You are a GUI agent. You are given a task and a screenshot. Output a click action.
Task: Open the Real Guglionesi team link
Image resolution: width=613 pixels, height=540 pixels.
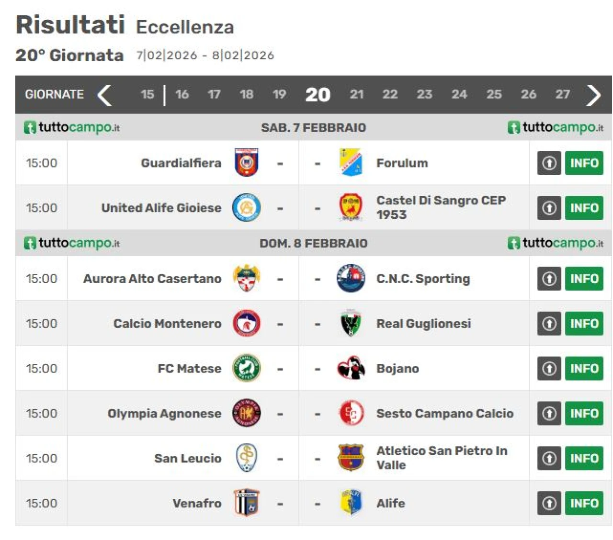(x=423, y=324)
